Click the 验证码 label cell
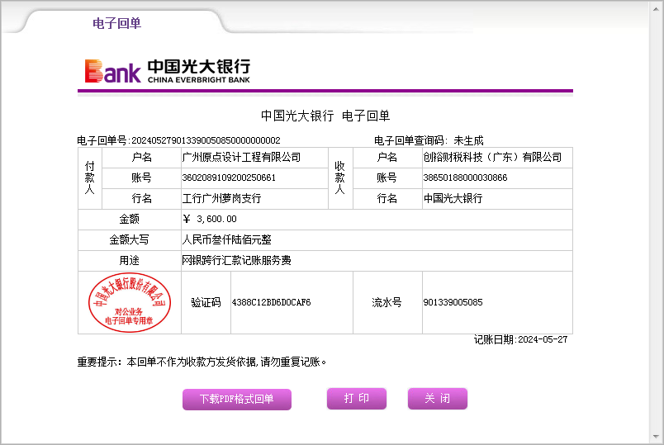Viewport: 664px width, 445px height. coord(206,302)
